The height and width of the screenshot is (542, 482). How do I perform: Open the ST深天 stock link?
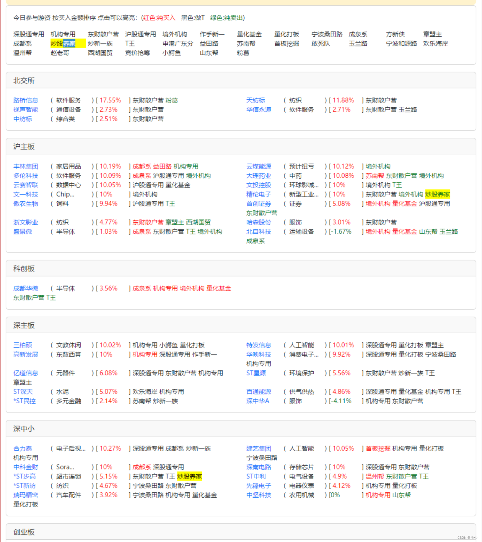pyautogui.click(x=23, y=391)
